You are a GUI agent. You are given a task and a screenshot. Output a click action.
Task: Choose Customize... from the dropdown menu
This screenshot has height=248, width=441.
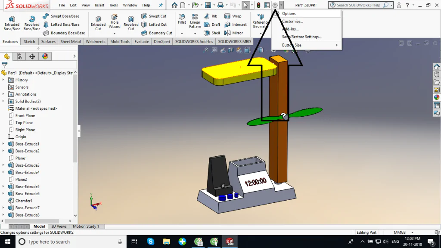point(307,22)
